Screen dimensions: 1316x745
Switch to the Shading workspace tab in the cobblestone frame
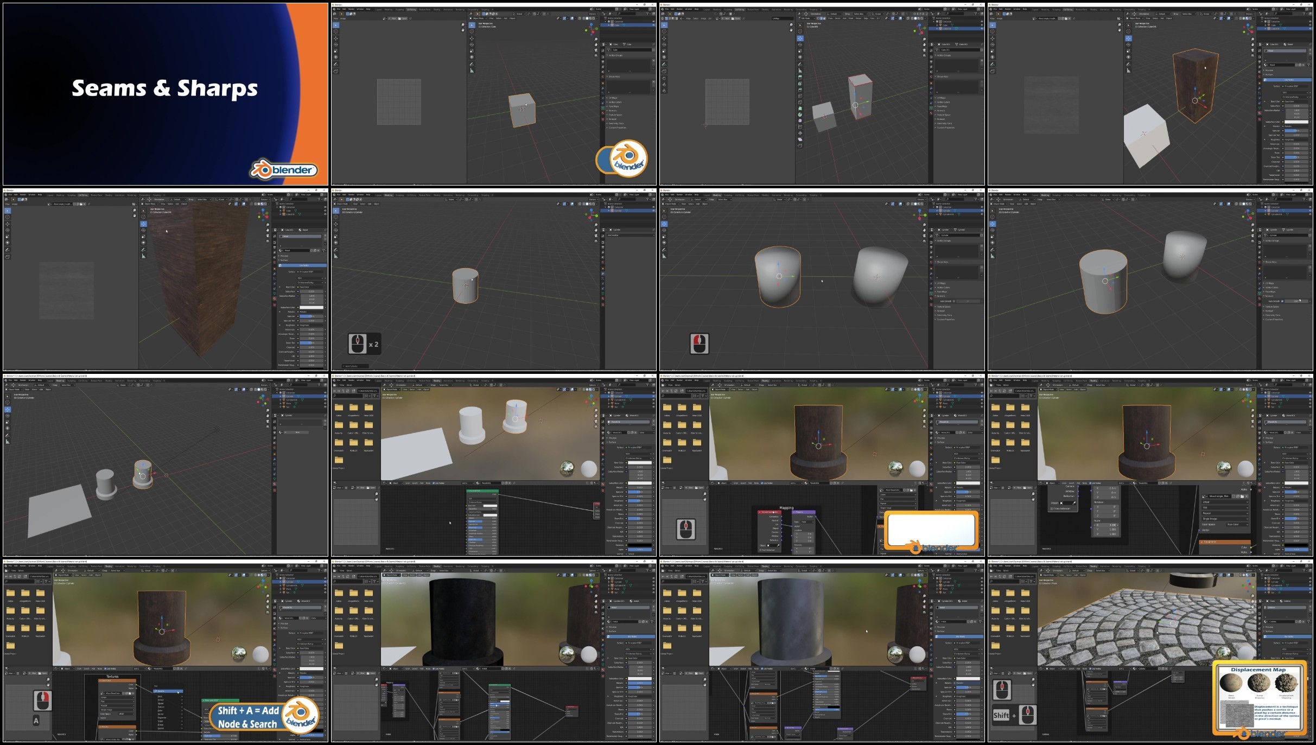[x=1094, y=566]
